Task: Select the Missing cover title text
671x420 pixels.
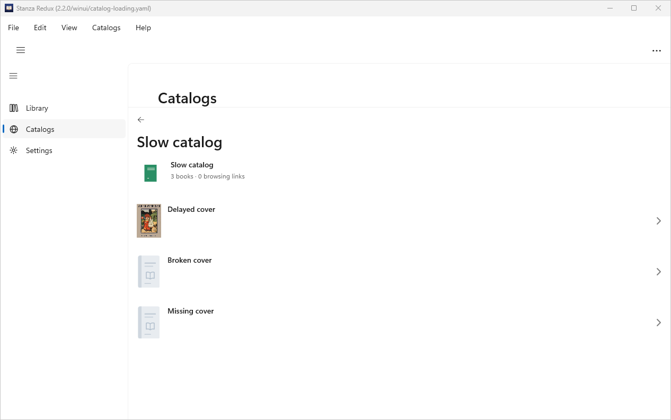Action: pos(191,311)
